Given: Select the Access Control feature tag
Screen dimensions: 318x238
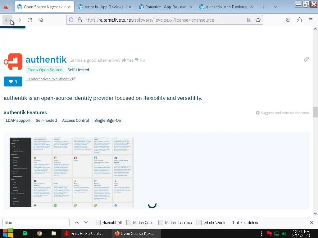Looking at the screenshot, I should pos(76,121).
